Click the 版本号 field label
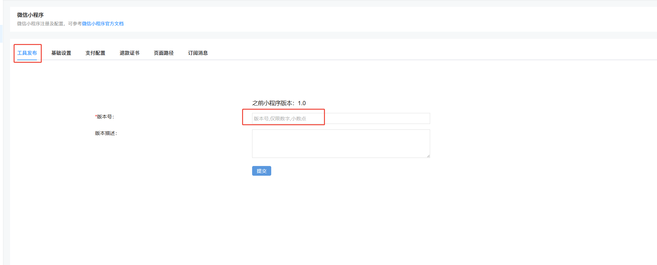 coord(106,117)
